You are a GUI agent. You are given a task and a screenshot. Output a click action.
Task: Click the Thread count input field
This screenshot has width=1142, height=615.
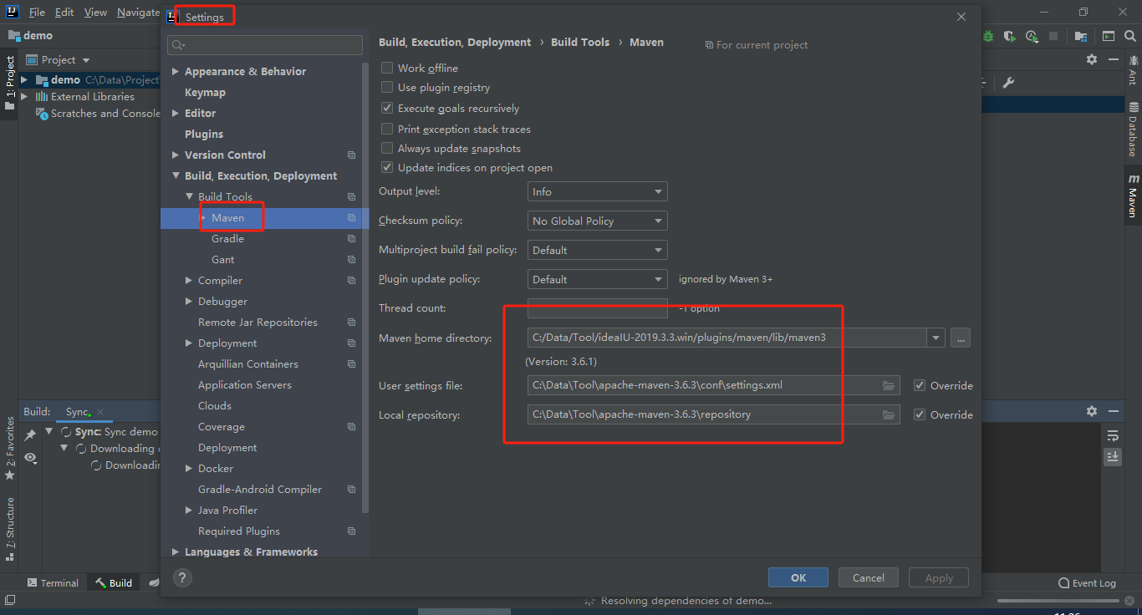coord(598,308)
